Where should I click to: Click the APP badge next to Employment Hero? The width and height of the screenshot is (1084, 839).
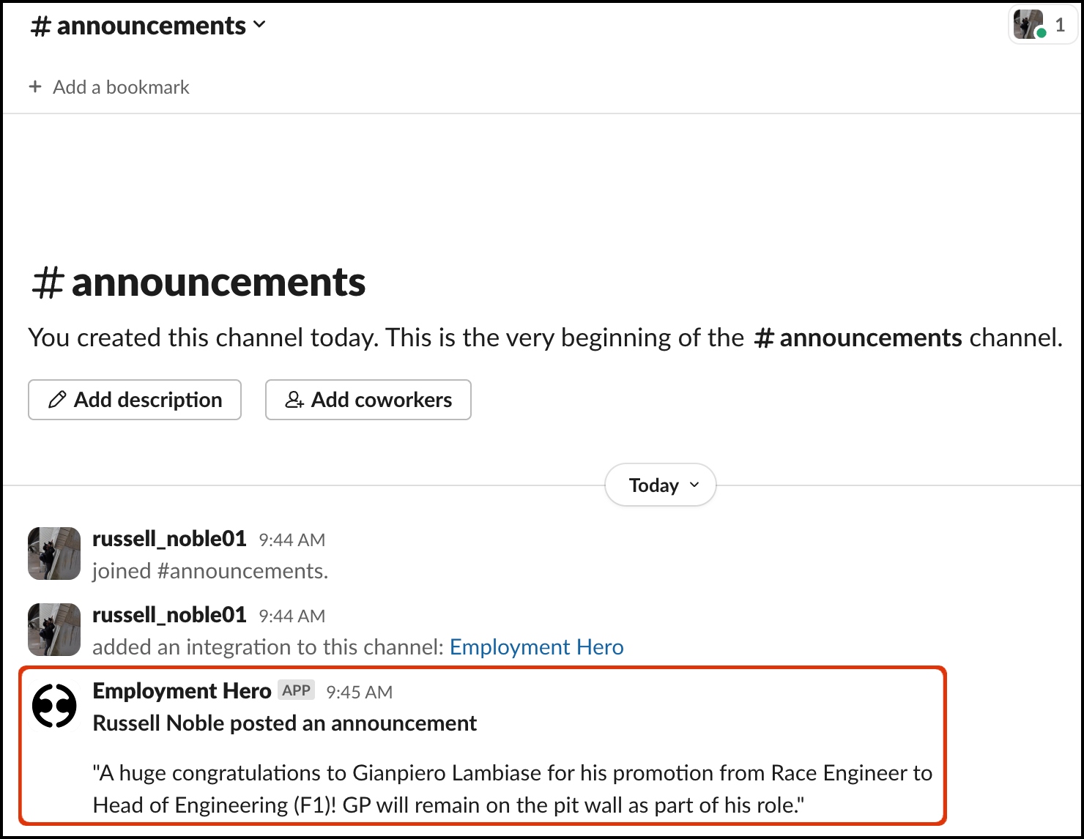pyautogui.click(x=296, y=690)
